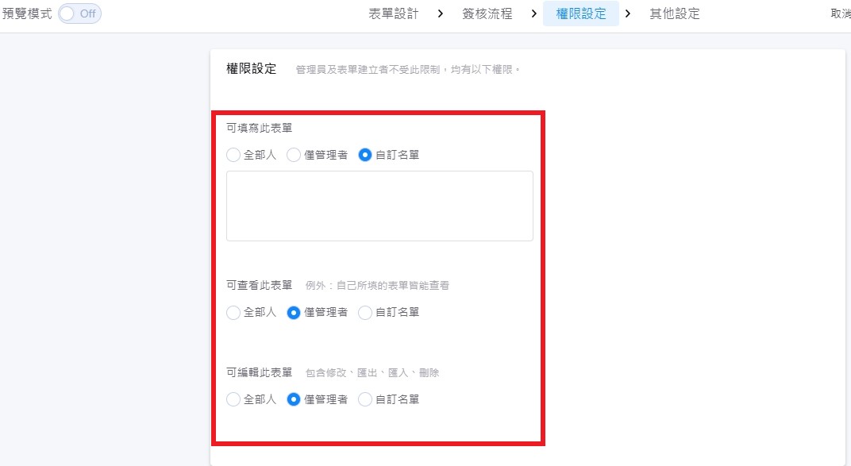Set 可查看此表單 to 全部人
Image resolution: width=851 pixels, height=466 pixels.
coord(233,313)
